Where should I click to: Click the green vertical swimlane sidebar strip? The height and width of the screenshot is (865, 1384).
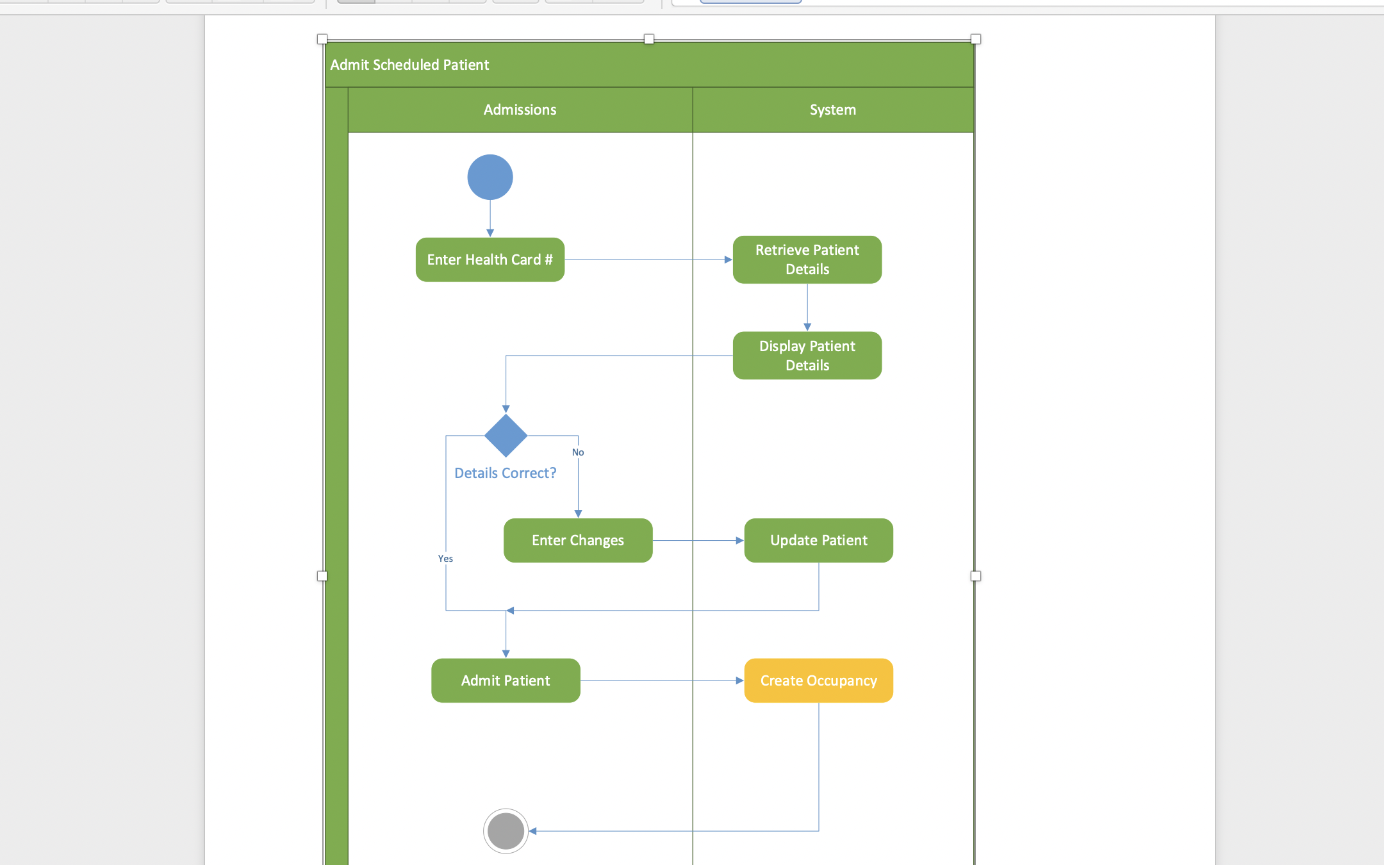pos(336,449)
